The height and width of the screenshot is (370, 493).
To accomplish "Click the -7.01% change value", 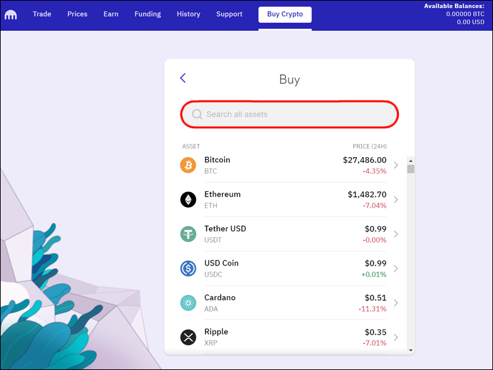I will click(375, 343).
